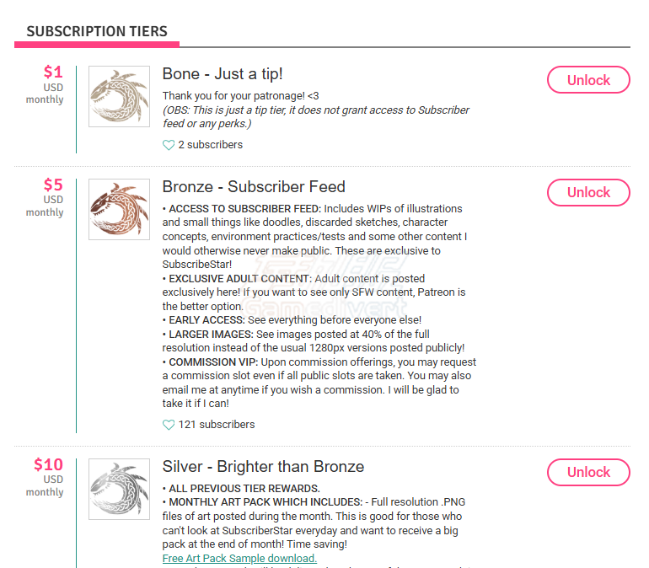Click the $10 USD monthly price
This screenshot has height=568, width=649.
(47, 478)
